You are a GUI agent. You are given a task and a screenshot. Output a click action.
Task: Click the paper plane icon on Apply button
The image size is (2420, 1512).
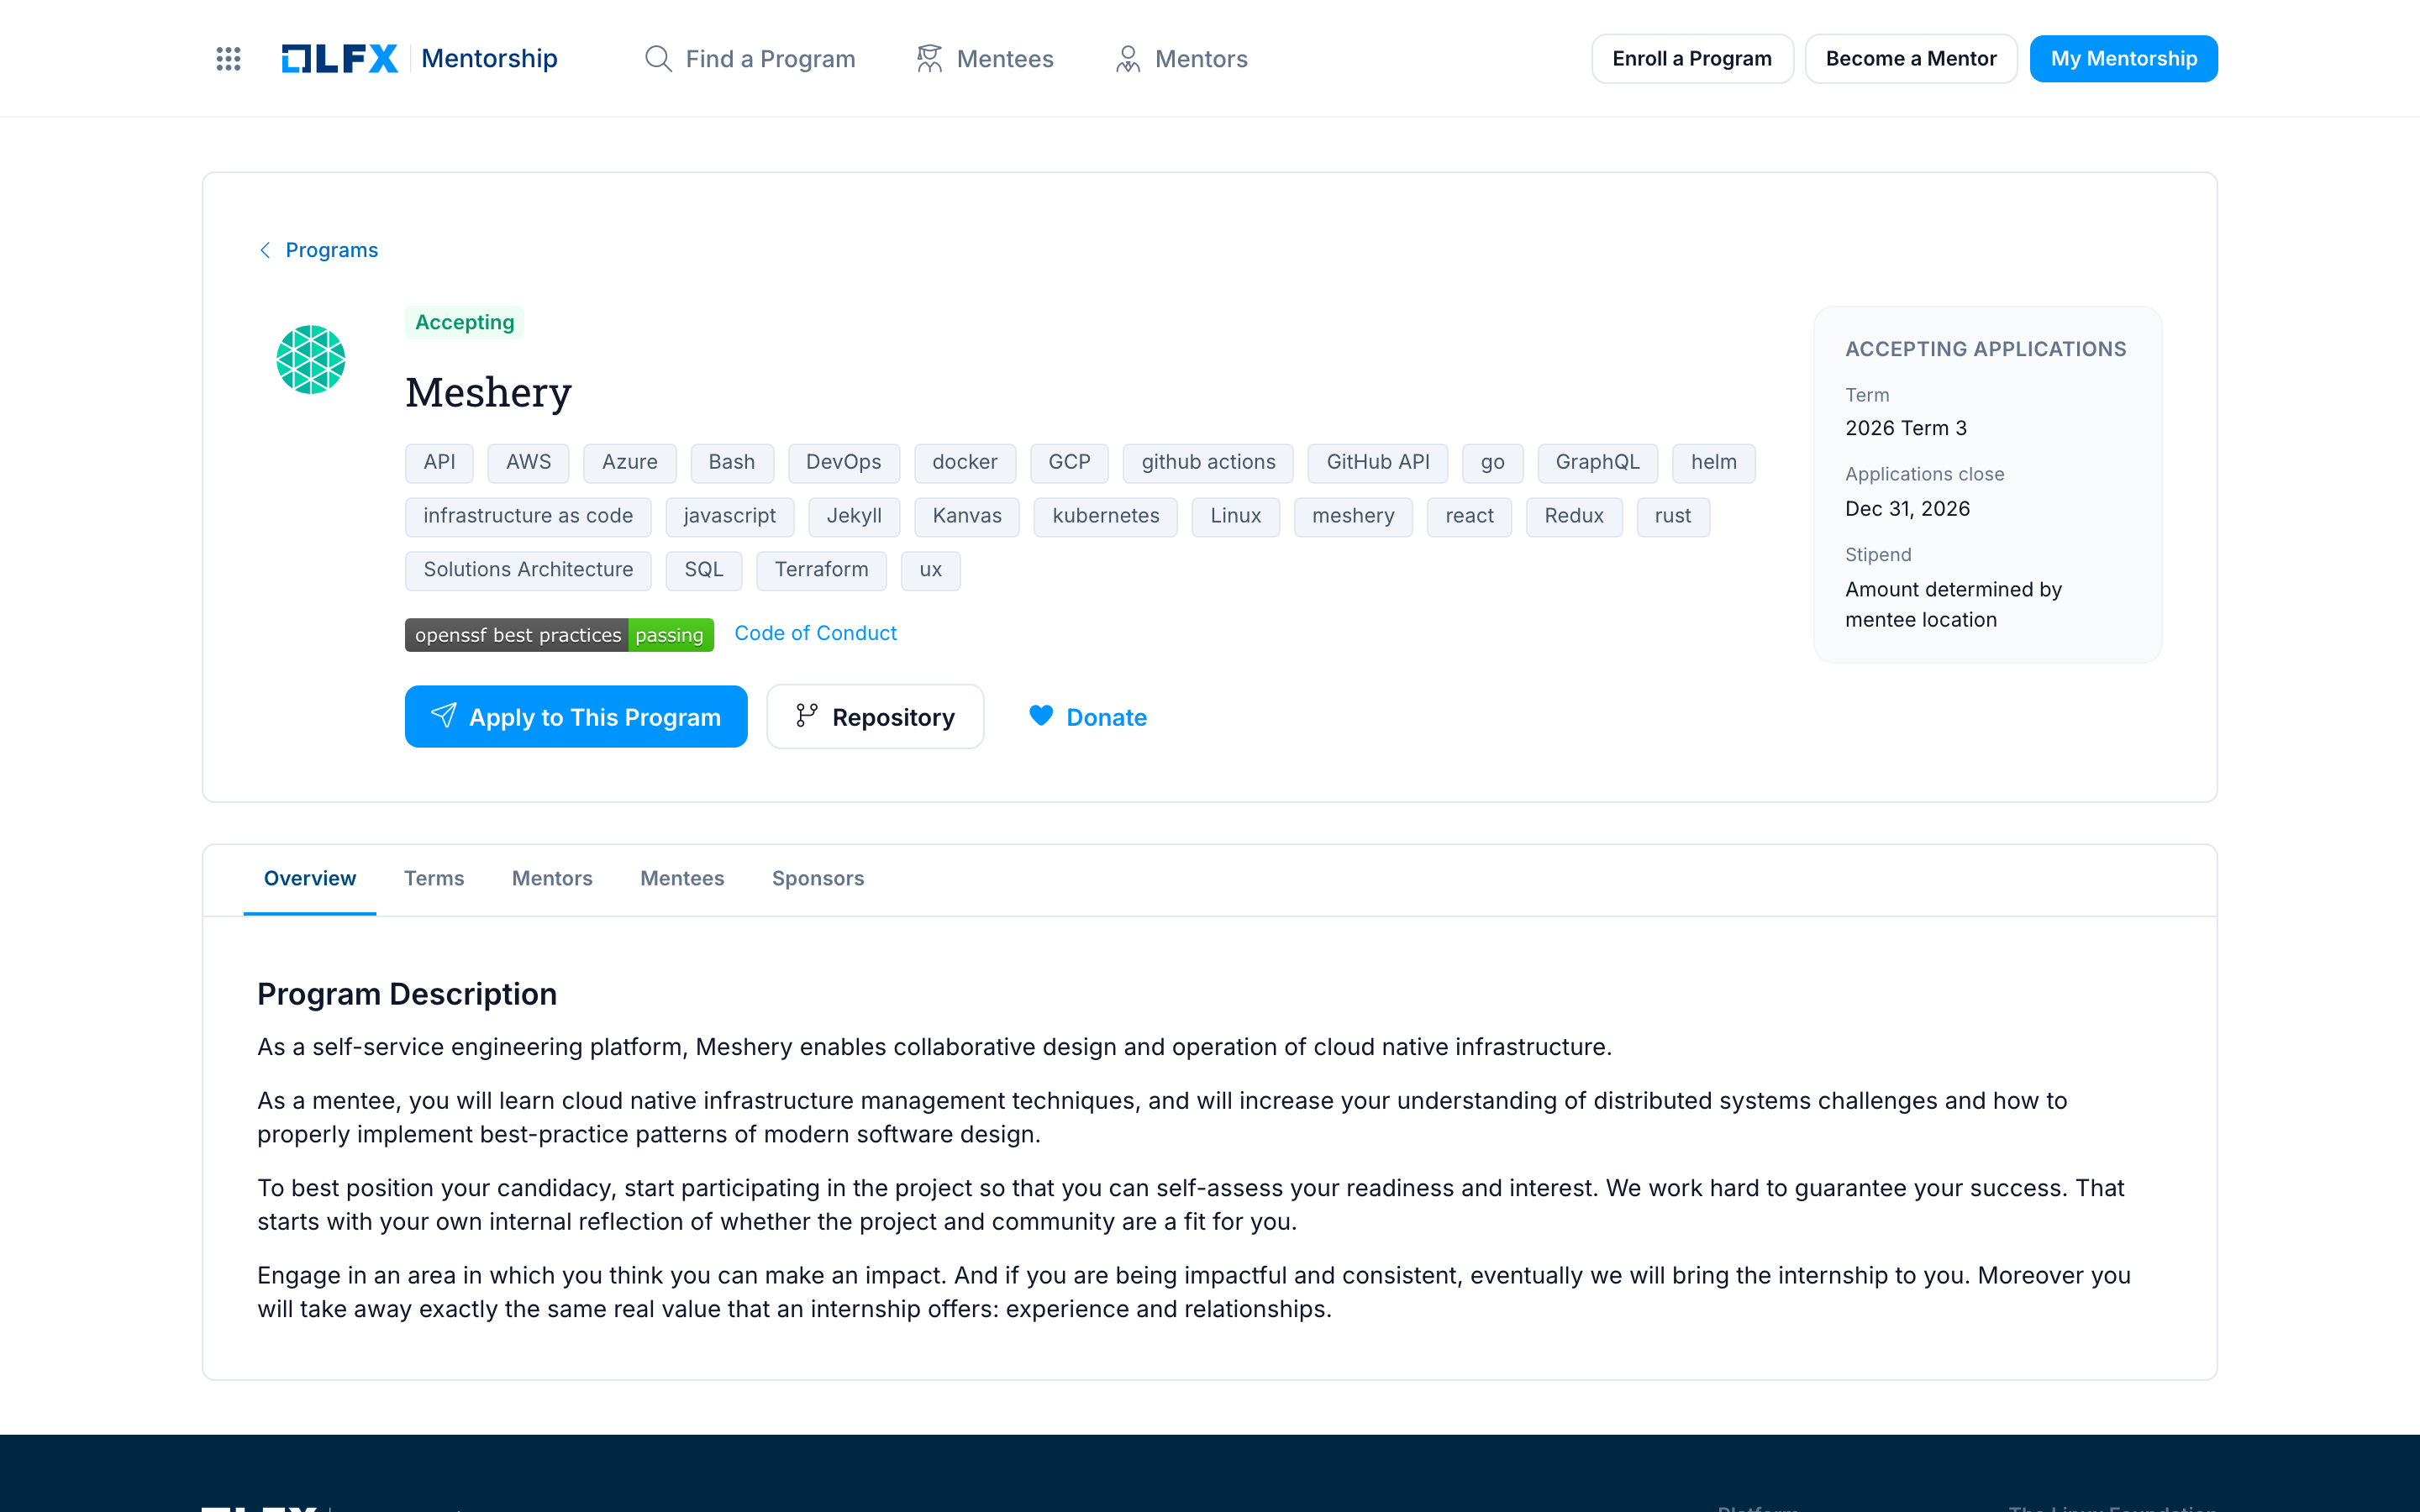(x=443, y=716)
